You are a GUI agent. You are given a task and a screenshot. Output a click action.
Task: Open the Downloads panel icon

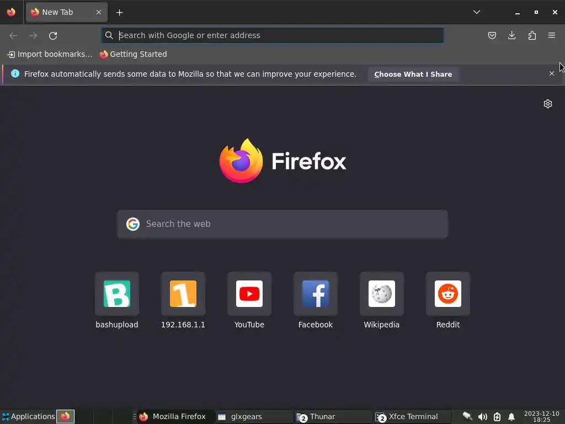[x=511, y=35]
